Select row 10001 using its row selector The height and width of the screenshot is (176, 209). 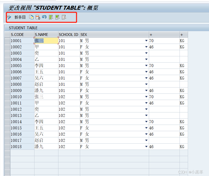point(7,41)
